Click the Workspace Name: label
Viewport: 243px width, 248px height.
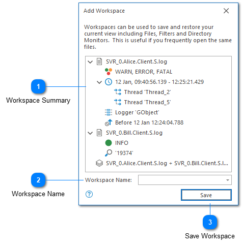point(109,180)
